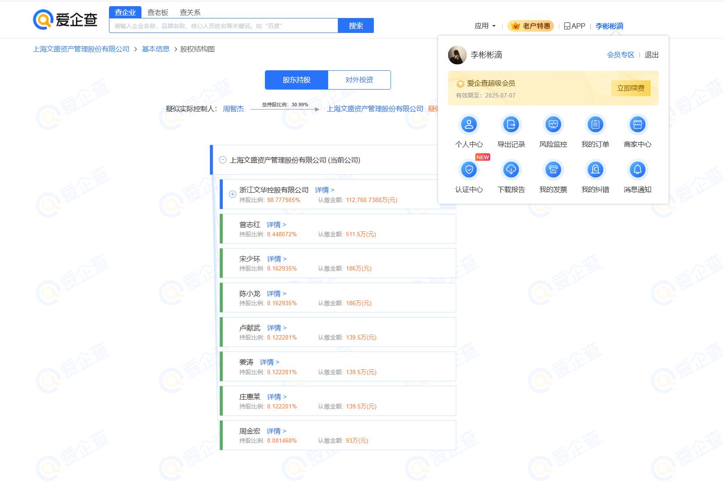Open 详情 for 庄惠莱
This screenshot has height=502, width=724.
(x=277, y=397)
